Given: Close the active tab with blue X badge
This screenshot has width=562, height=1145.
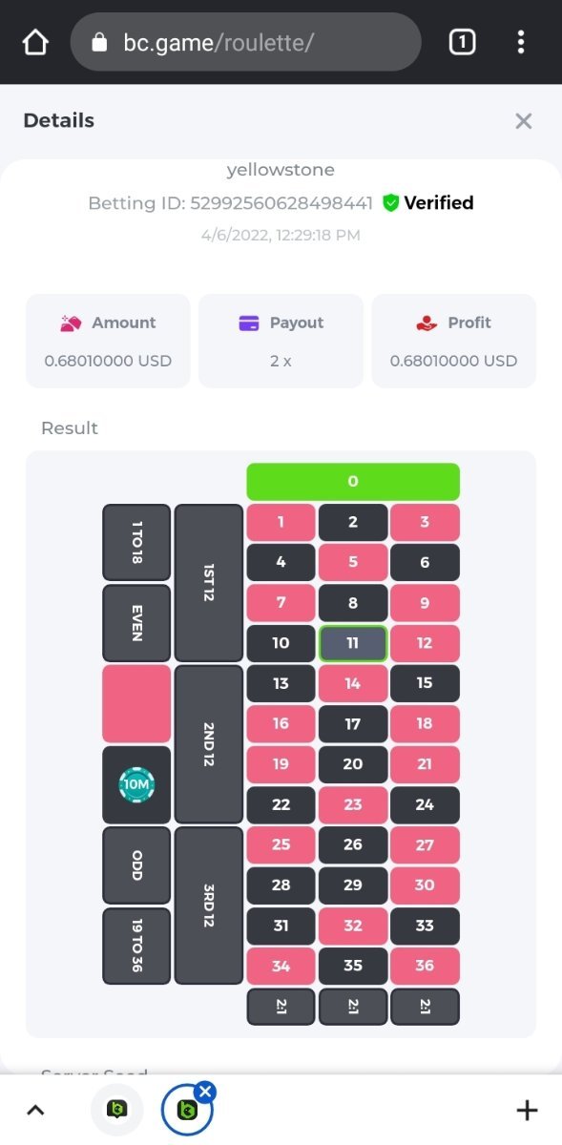Looking at the screenshot, I should coord(206,1092).
